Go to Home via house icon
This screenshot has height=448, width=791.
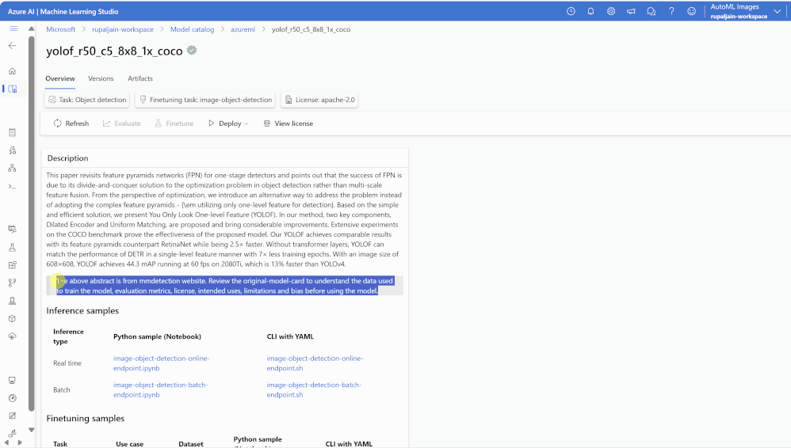tap(13, 71)
